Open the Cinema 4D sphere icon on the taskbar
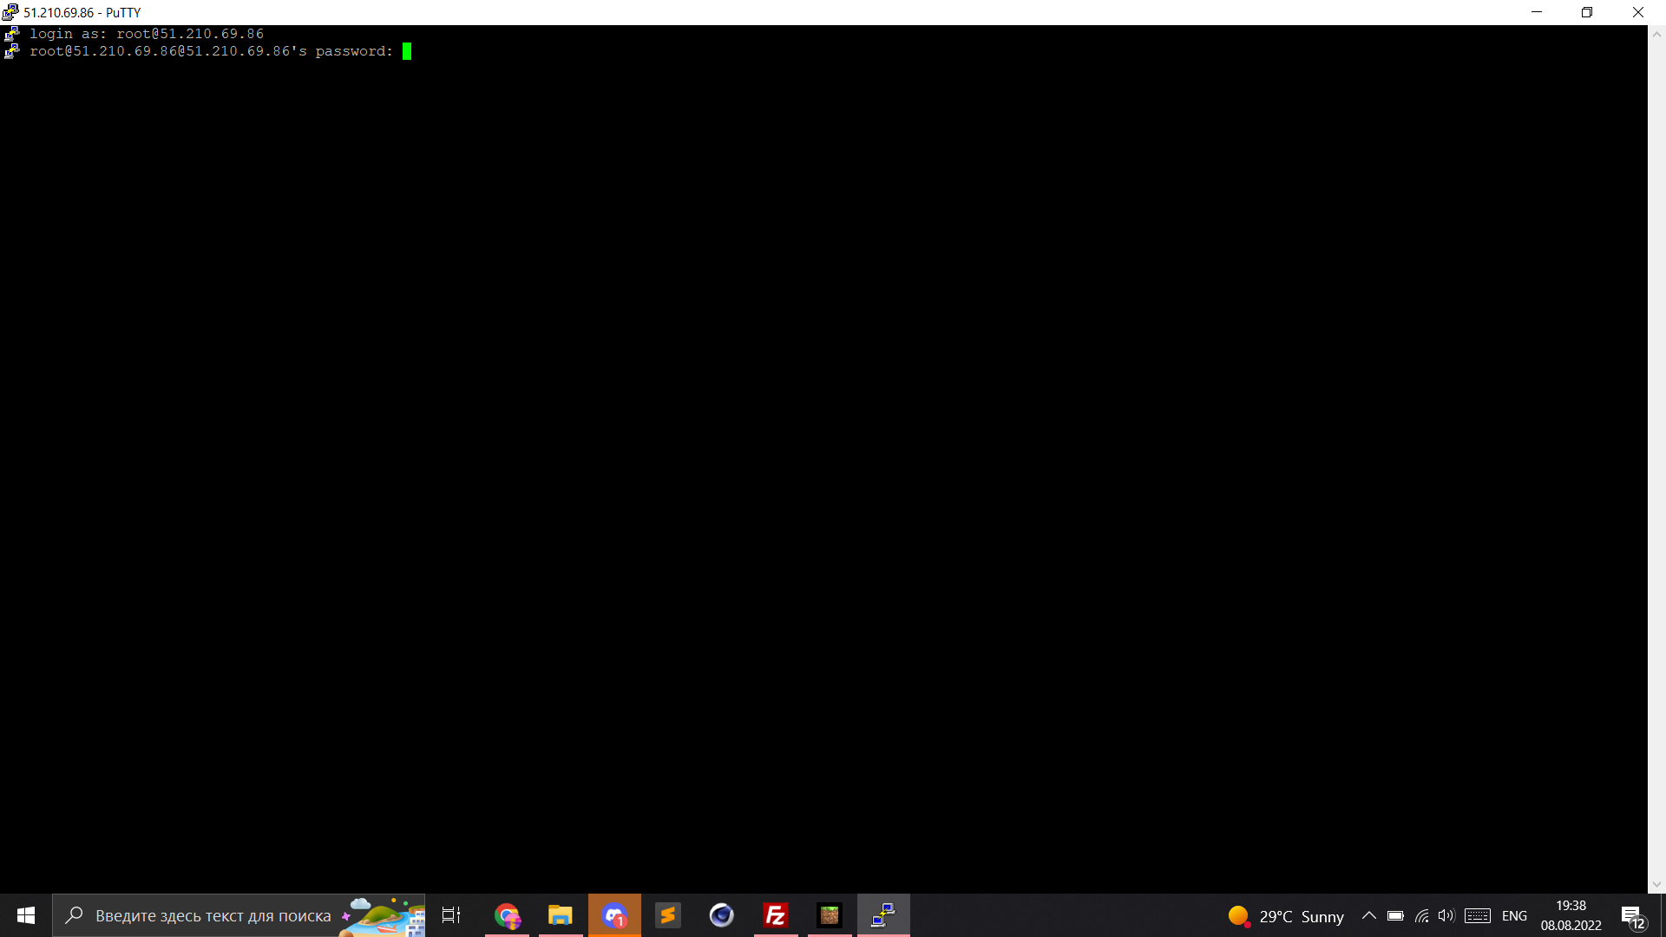This screenshot has width=1666, height=937. point(722,915)
